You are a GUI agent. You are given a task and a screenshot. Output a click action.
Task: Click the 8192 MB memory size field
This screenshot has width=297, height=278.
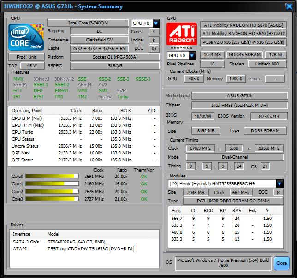tap(206, 130)
